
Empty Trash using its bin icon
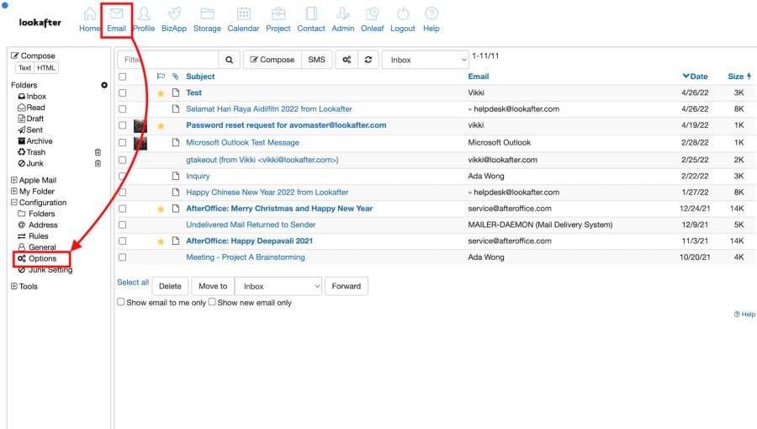point(98,152)
